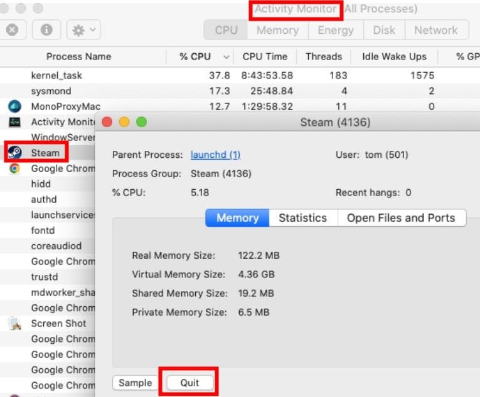Select the coreaudiod process row

click(x=48, y=245)
